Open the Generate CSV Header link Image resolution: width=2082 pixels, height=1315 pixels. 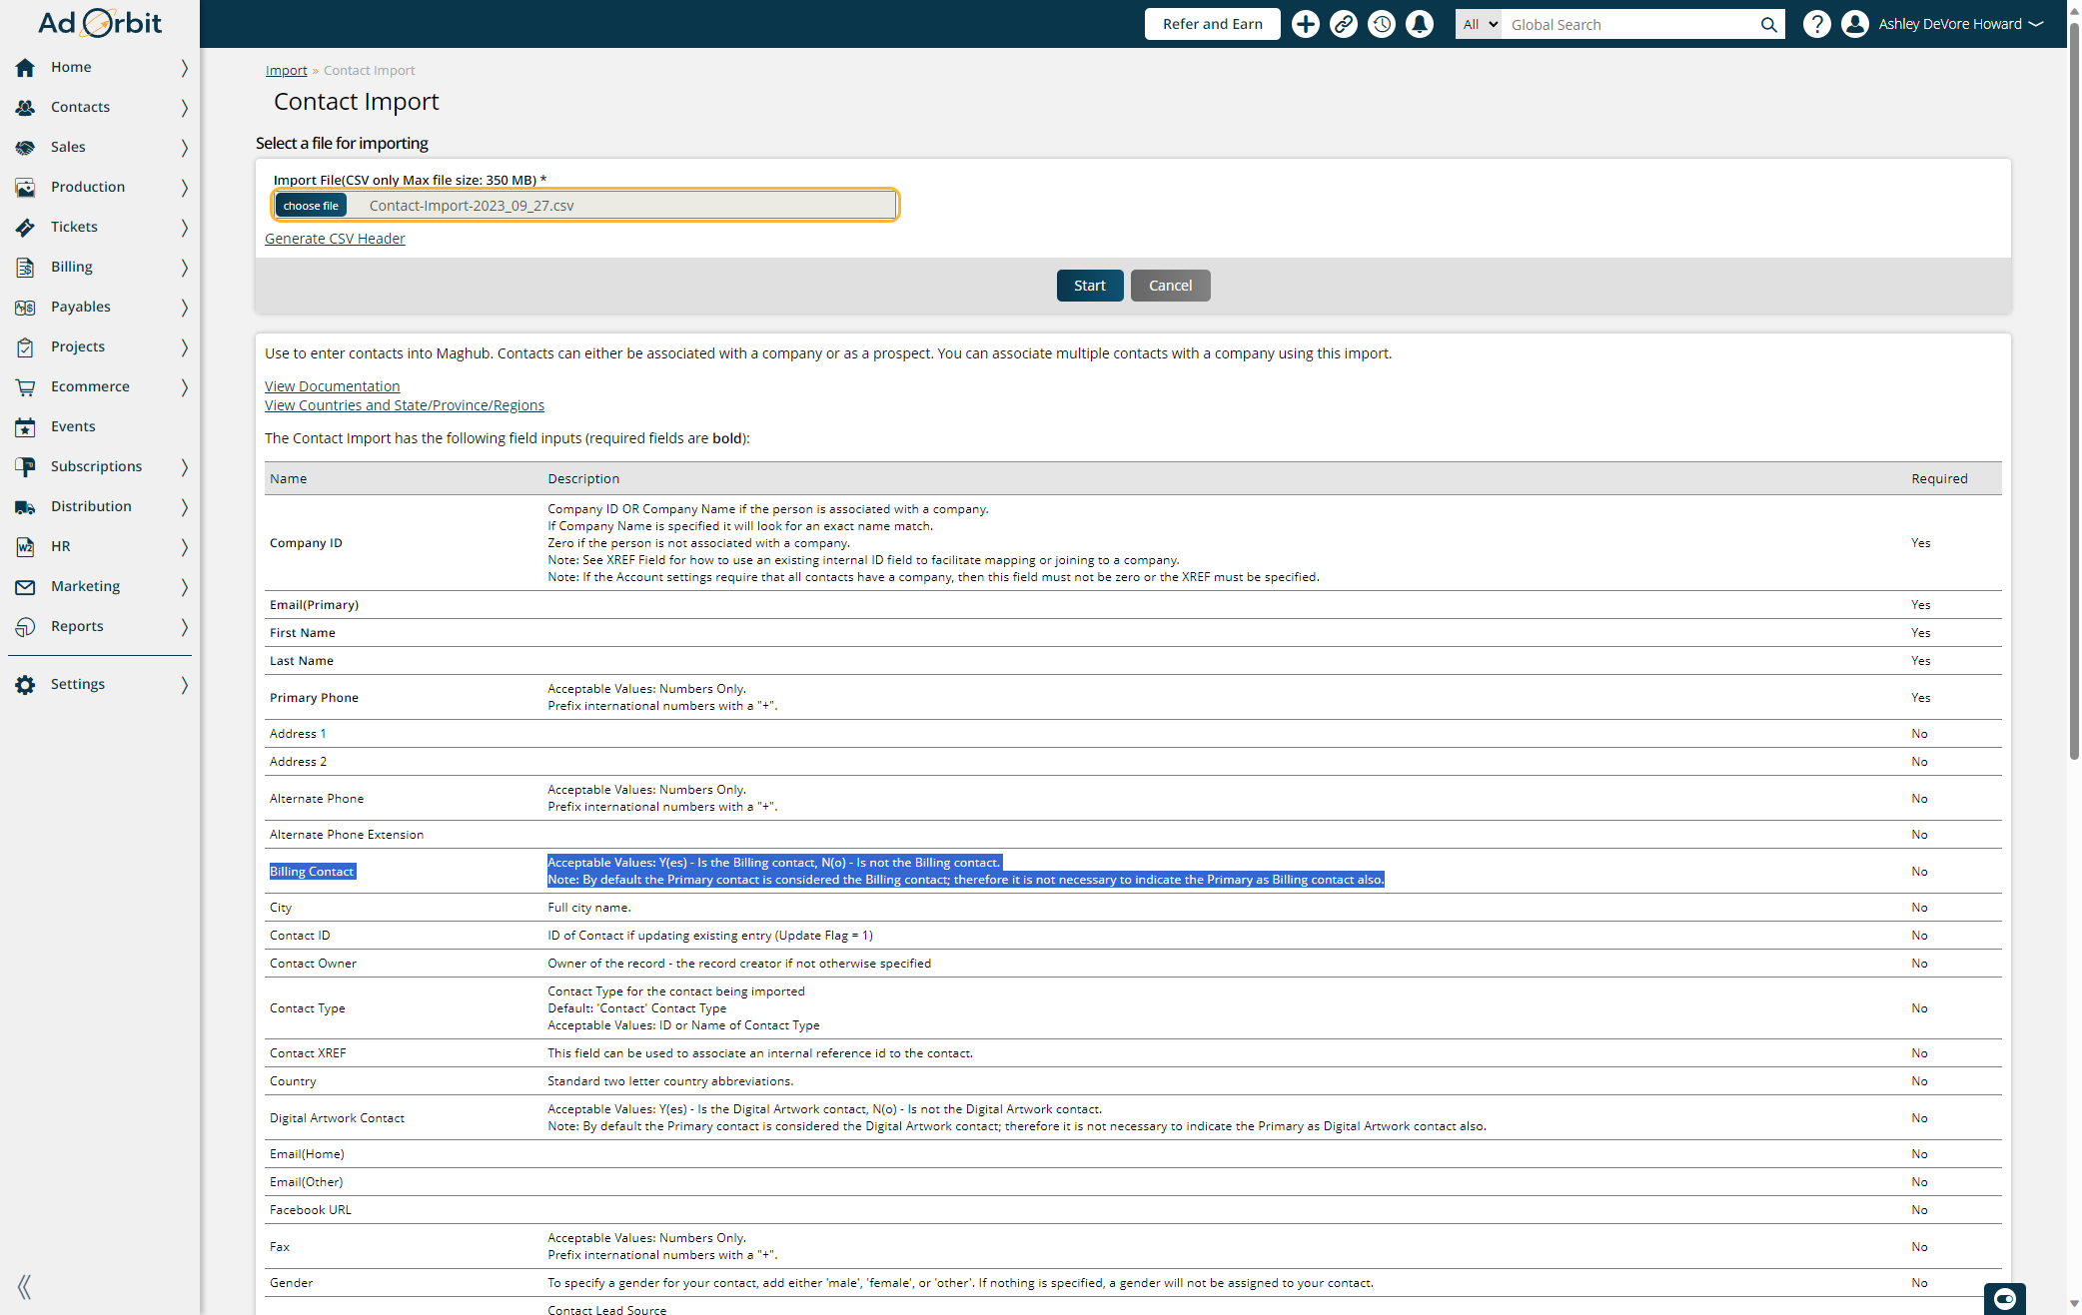335,239
